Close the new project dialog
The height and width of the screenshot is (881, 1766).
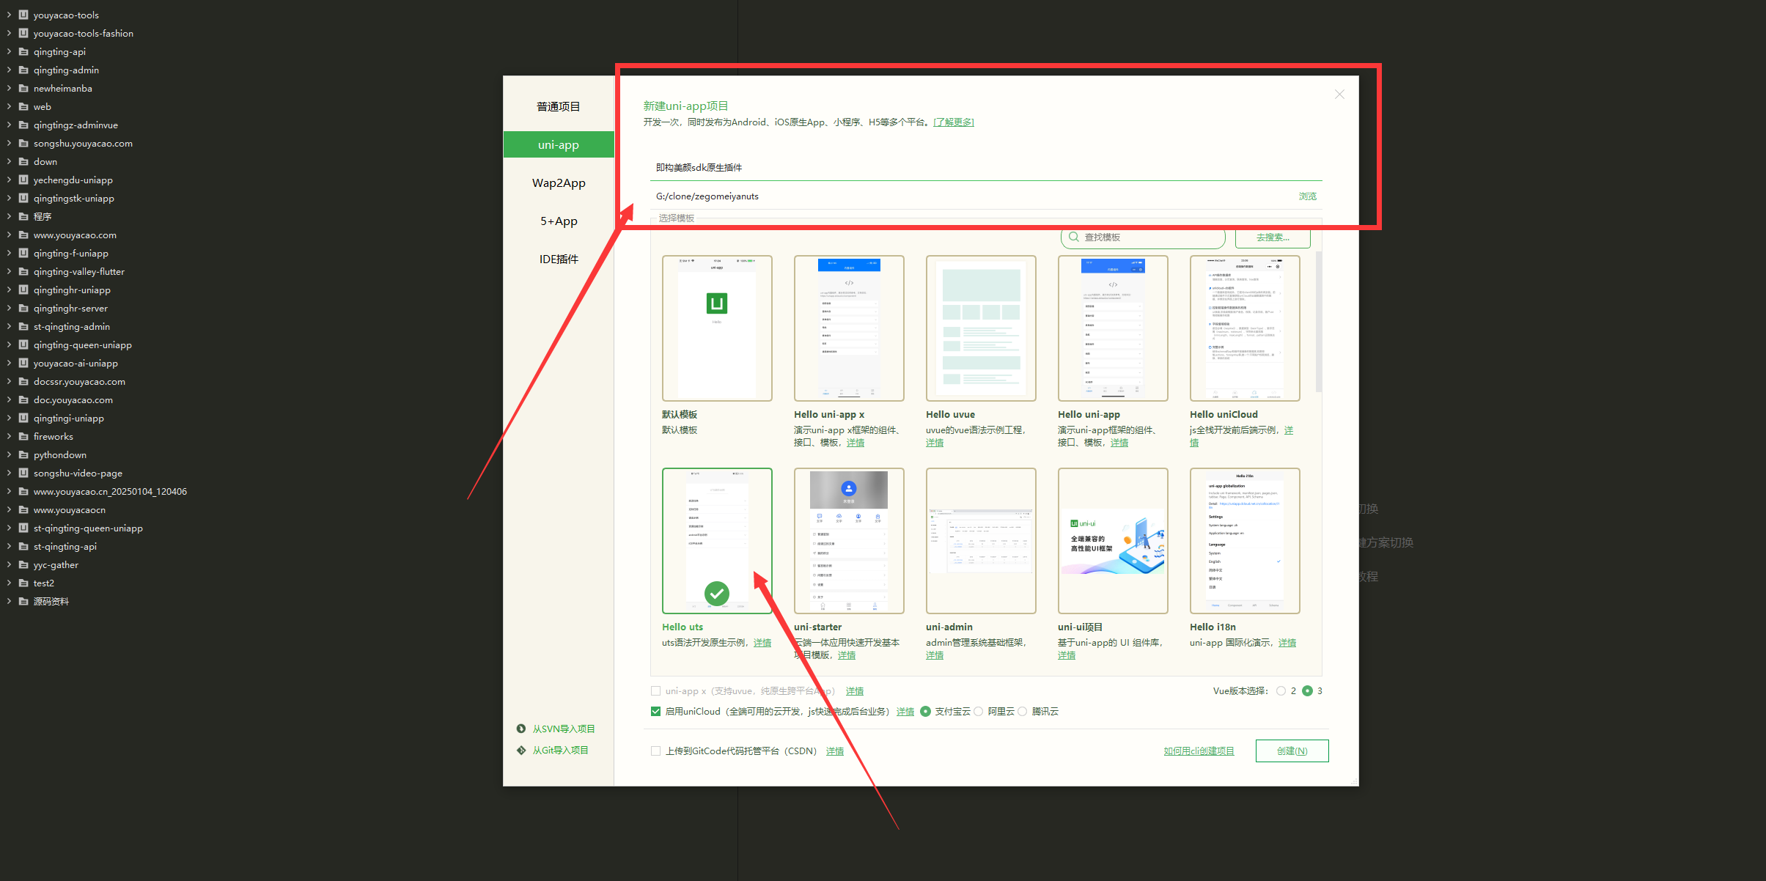(x=1339, y=95)
